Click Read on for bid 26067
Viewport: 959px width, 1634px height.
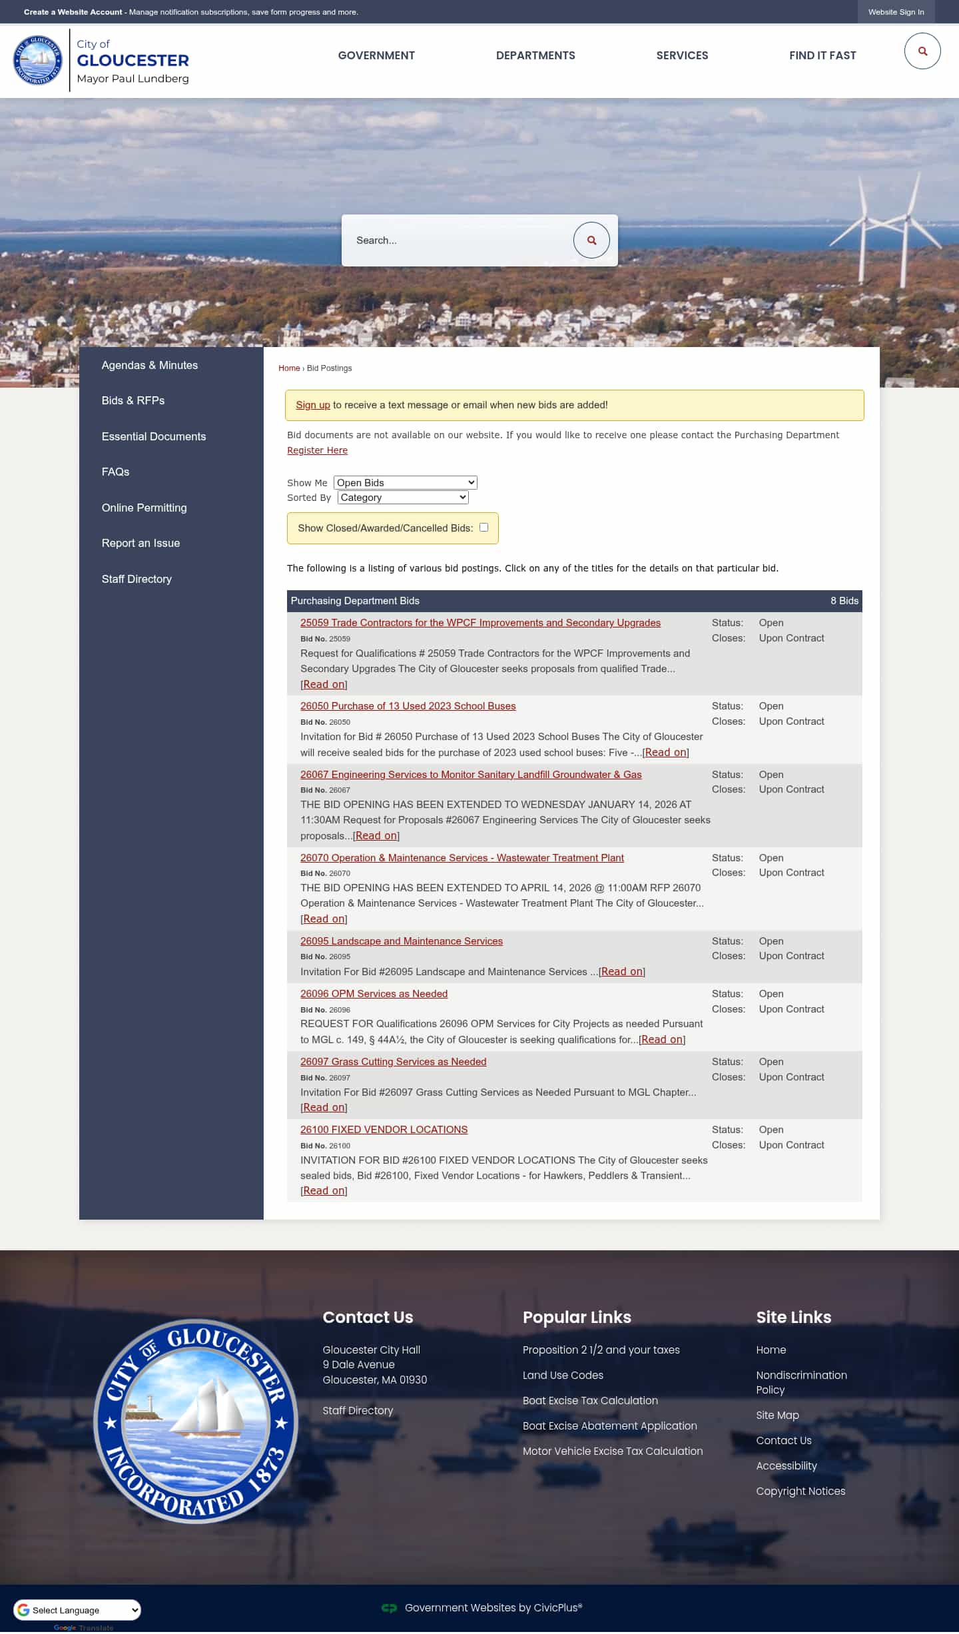pos(376,836)
